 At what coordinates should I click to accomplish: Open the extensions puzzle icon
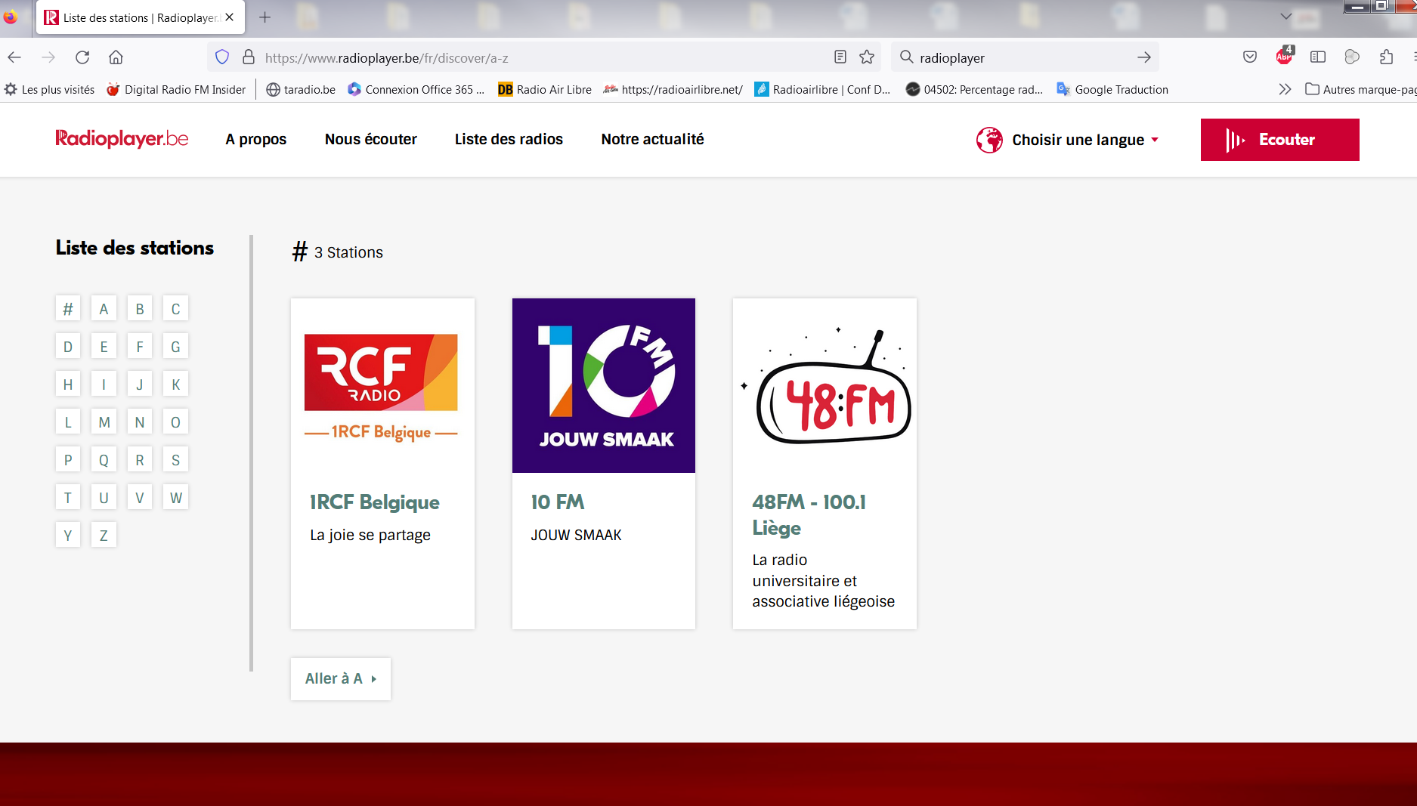(1386, 57)
